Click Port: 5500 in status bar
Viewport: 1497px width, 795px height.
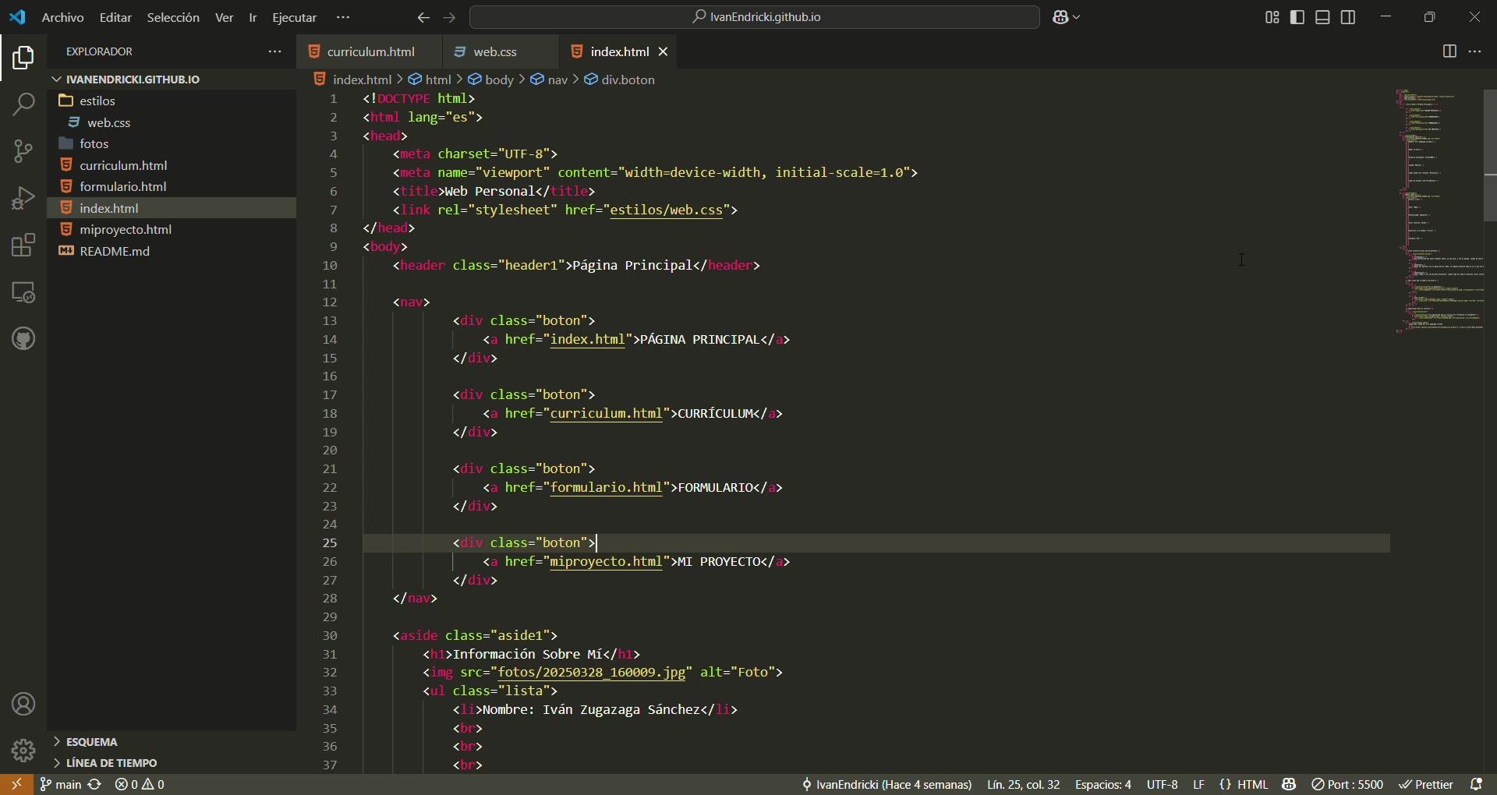pos(1347,785)
